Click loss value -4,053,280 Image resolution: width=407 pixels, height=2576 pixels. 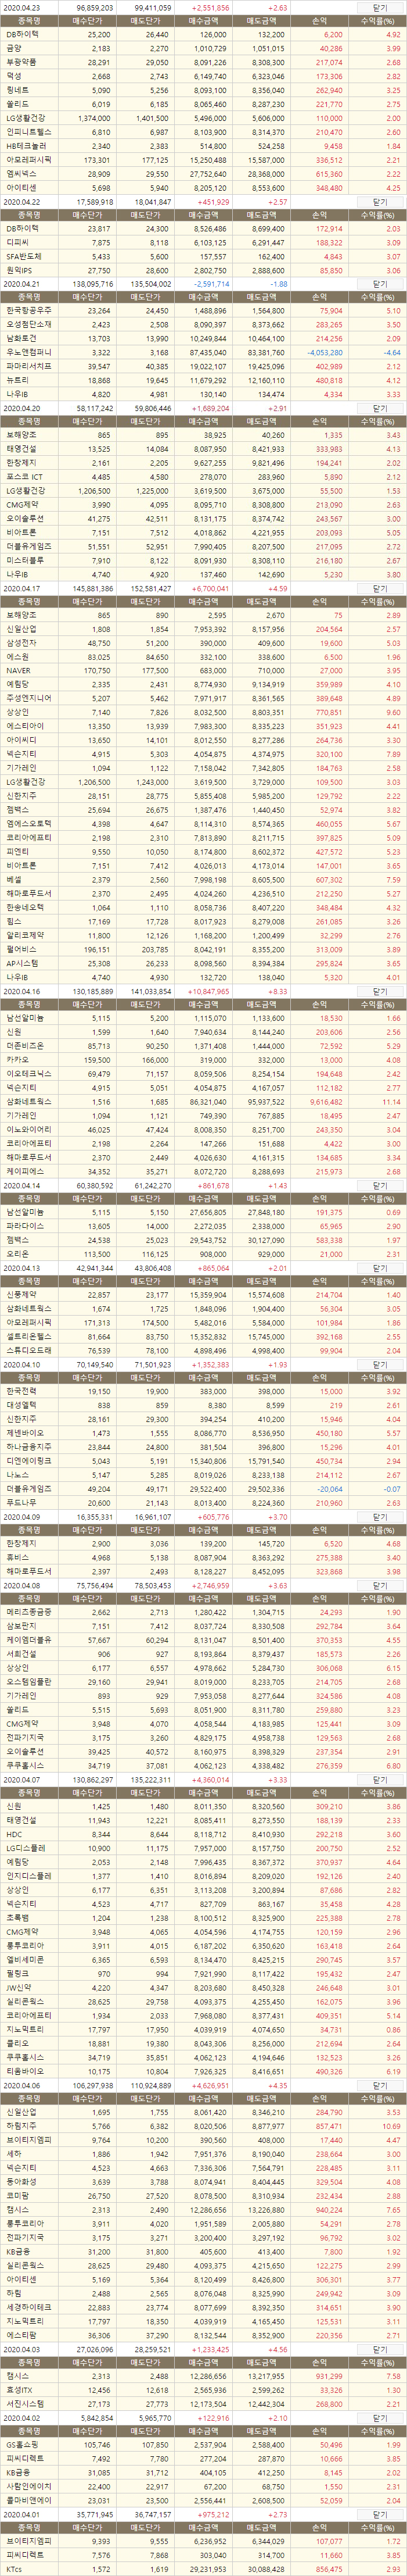[326, 353]
